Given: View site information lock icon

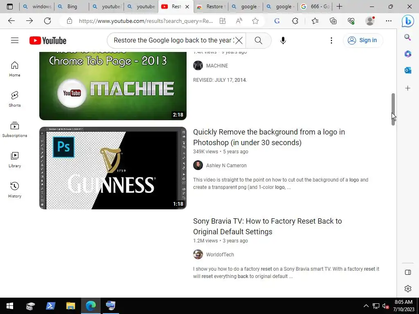Looking at the screenshot, I should coord(70,21).
